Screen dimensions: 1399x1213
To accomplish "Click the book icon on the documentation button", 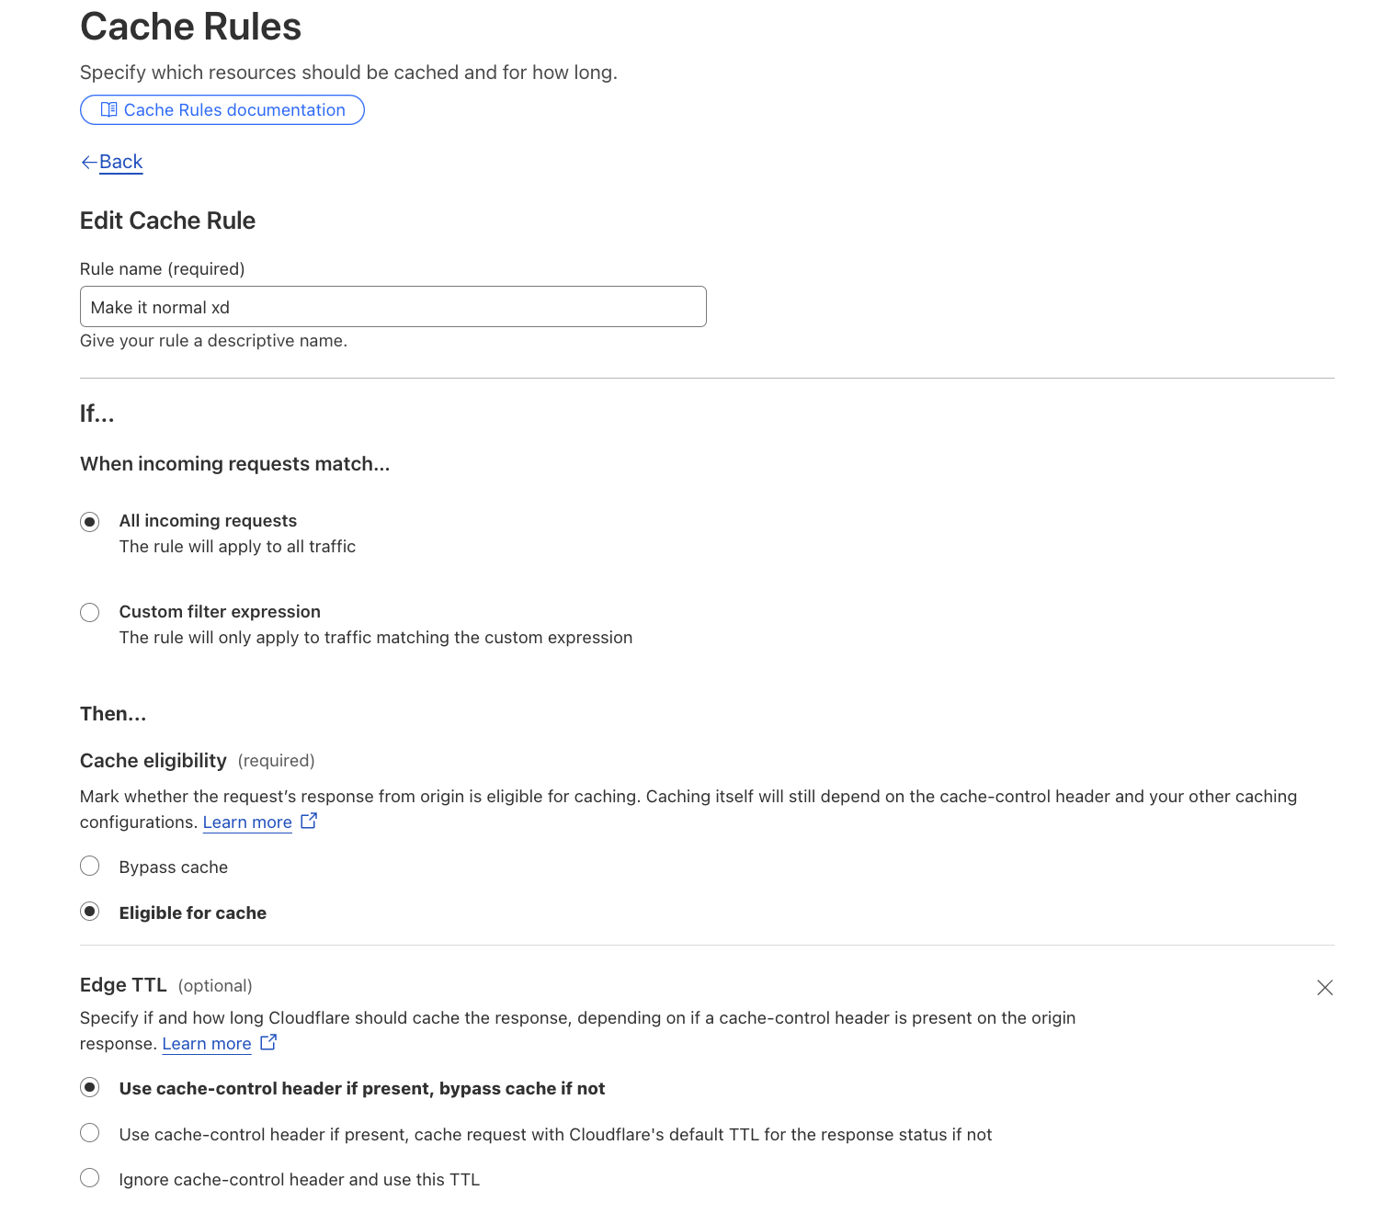I will pos(108,109).
